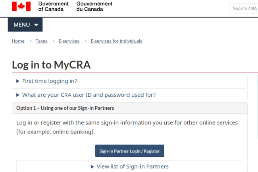Navigate to the E-services breadcrumb
Image resolution: width=258 pixels, height=172 pixels.
coord(69,41)
